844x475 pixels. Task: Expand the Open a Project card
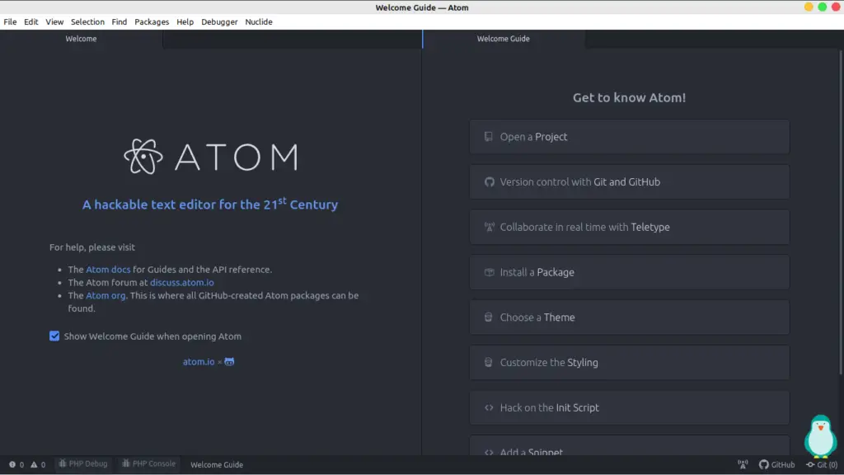(x=629, y=137)
